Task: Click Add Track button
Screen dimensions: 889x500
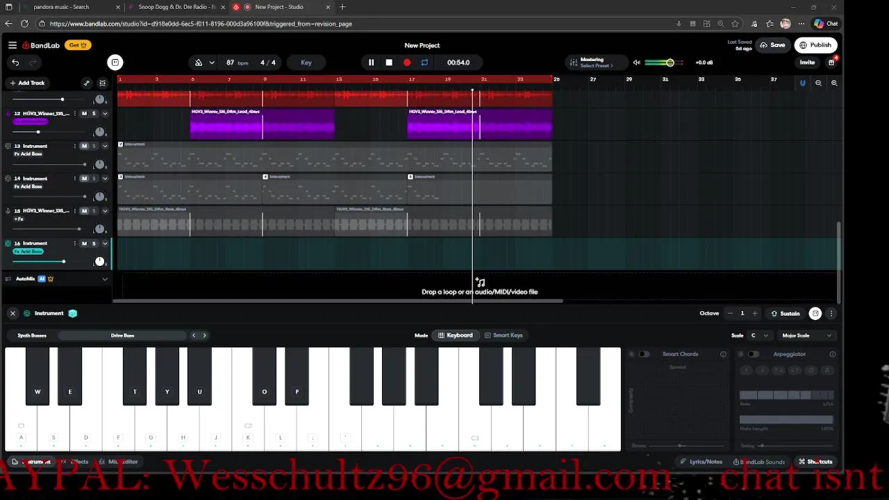Action: [27, 83]
